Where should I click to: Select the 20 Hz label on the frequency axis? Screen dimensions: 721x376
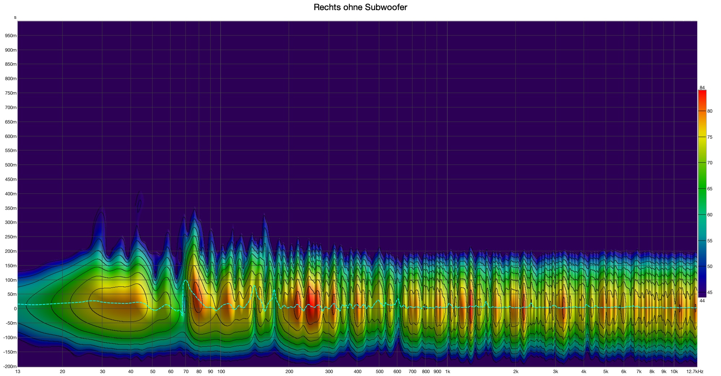[x=62, y=372]
